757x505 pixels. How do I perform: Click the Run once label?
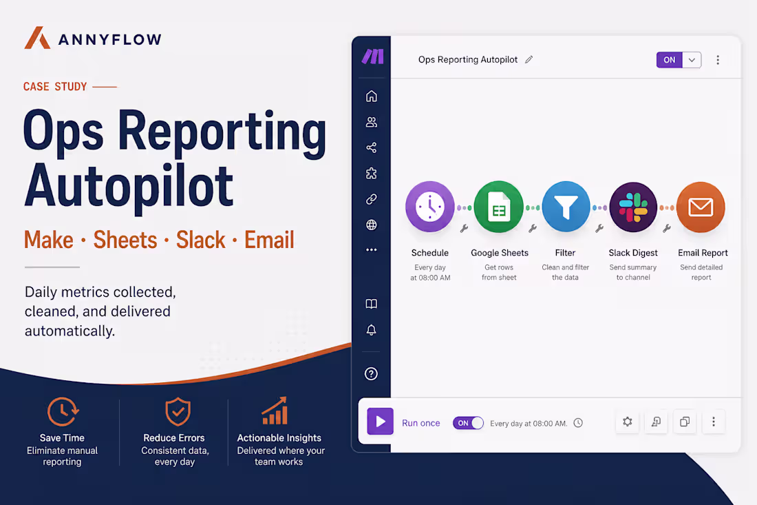[421, 423]
